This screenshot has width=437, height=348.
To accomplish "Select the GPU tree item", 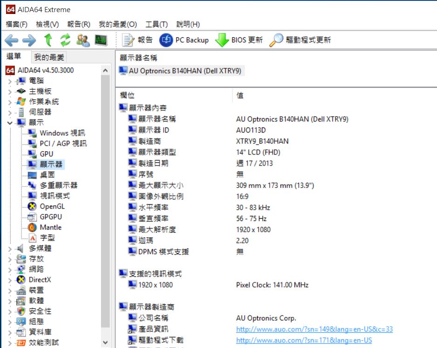I will (47, 154).
